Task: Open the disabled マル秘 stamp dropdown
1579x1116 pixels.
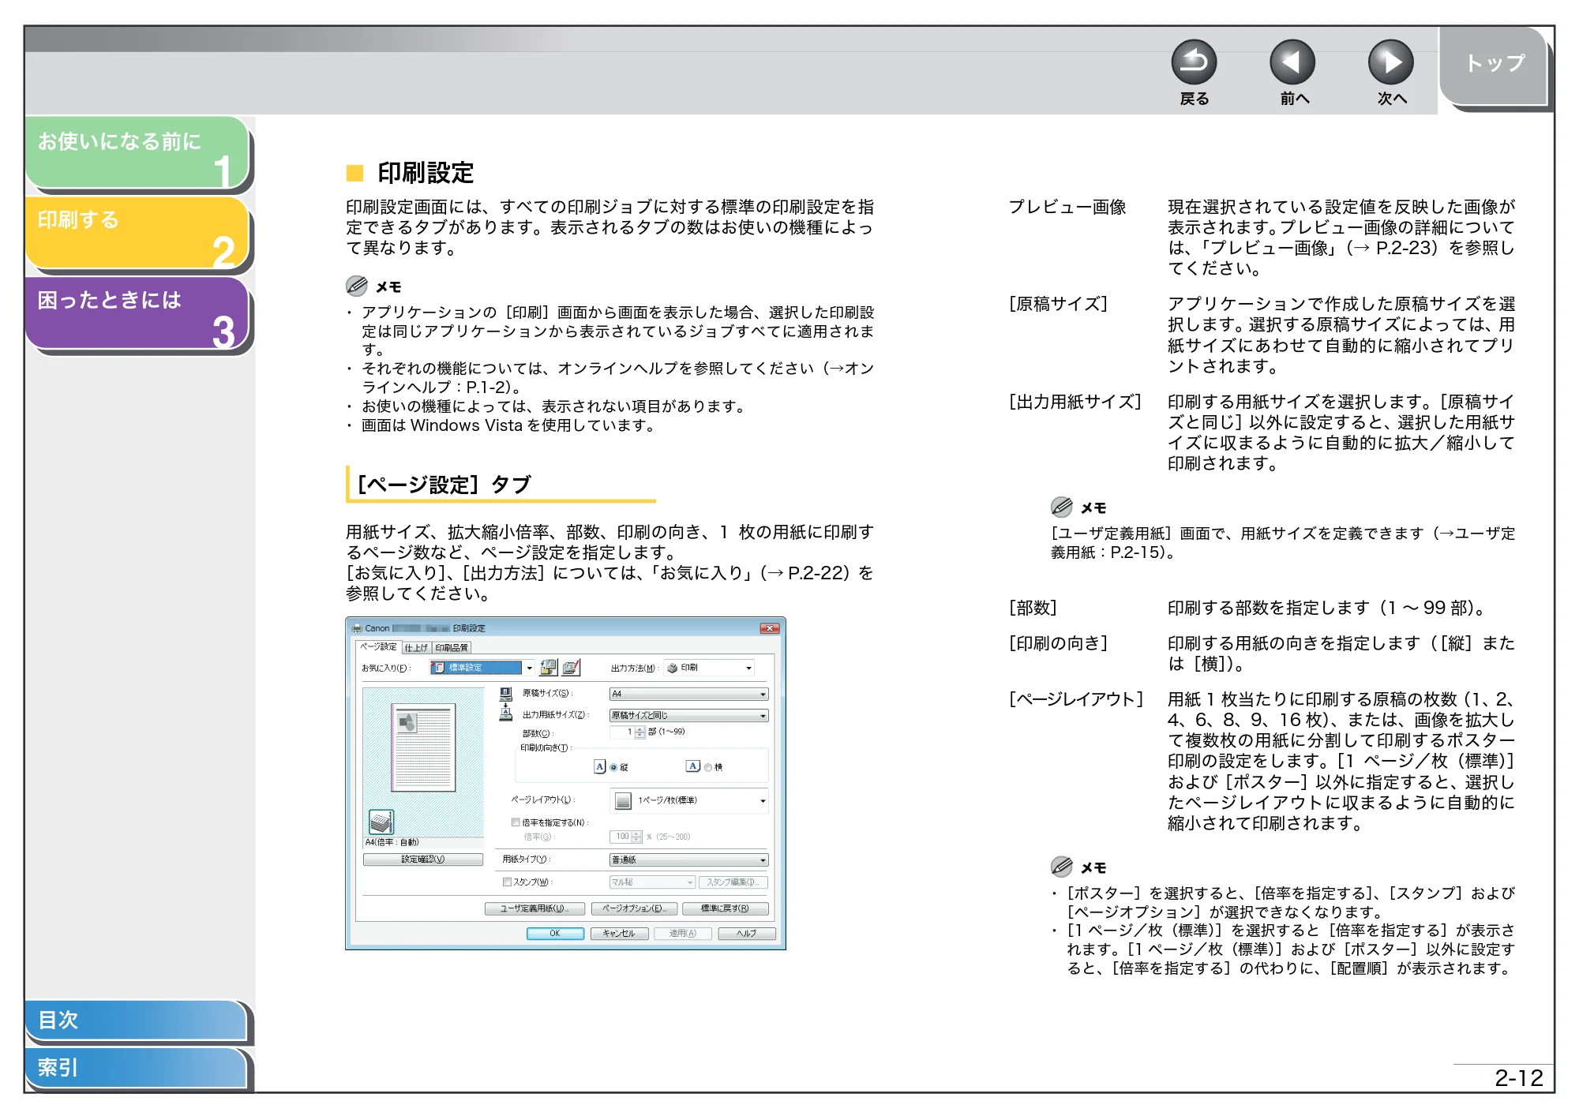Action: [x=652, y=882]
